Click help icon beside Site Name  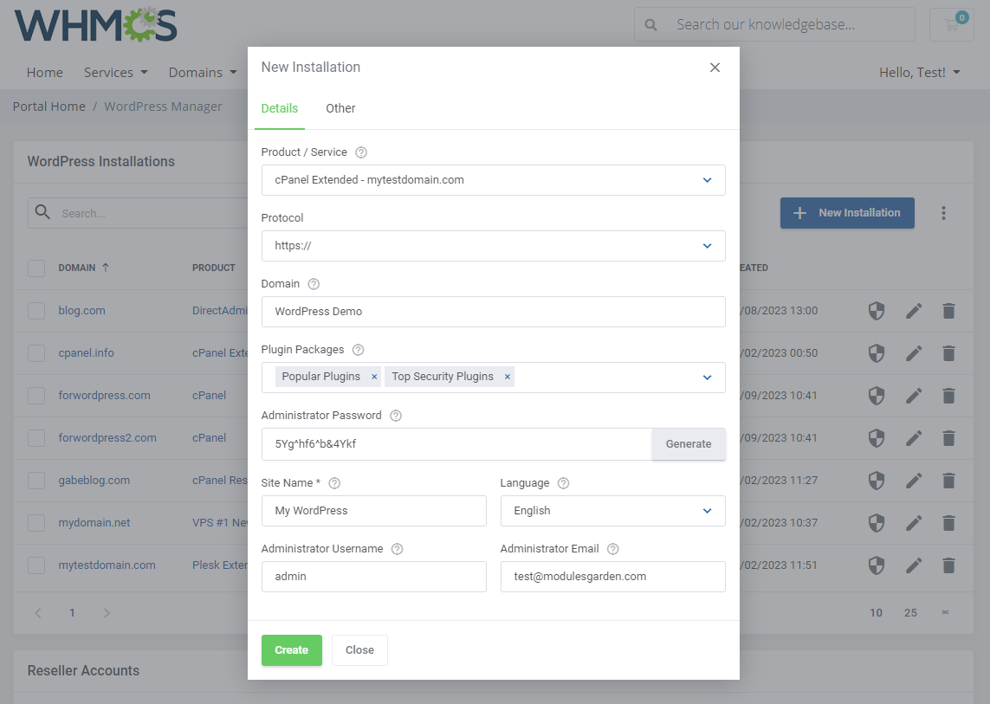pyautogui.click(x=334, y=483)
